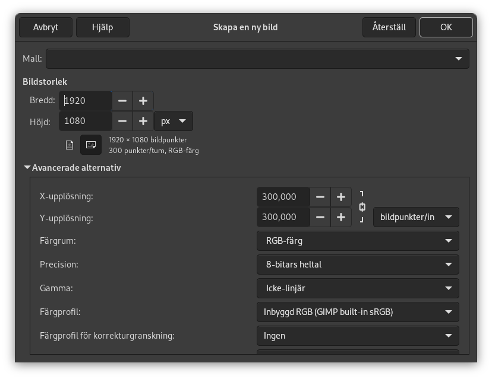This screenshot has width=492, height=379.
Task: Open the Färgprofil dropdown
Action: point(358,312)
